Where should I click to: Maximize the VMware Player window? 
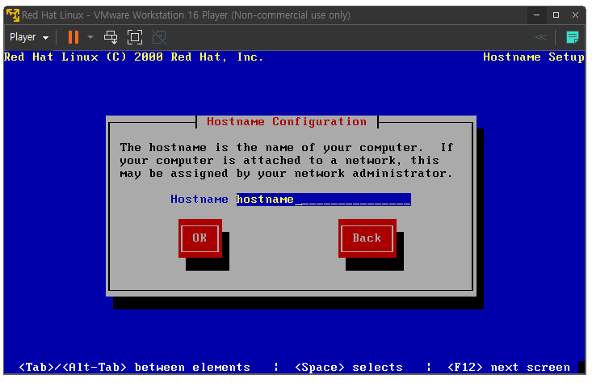point(556,15)
